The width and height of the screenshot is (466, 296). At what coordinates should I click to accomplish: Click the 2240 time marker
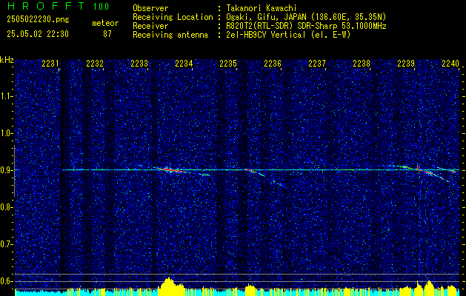(x=450, y=63)
